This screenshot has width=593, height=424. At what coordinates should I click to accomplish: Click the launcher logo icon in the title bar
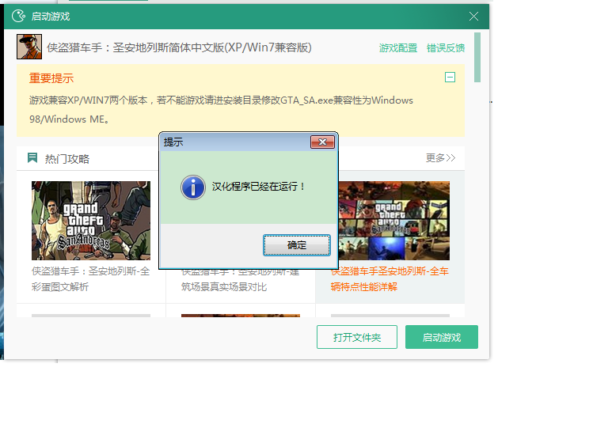coord(18,17)
